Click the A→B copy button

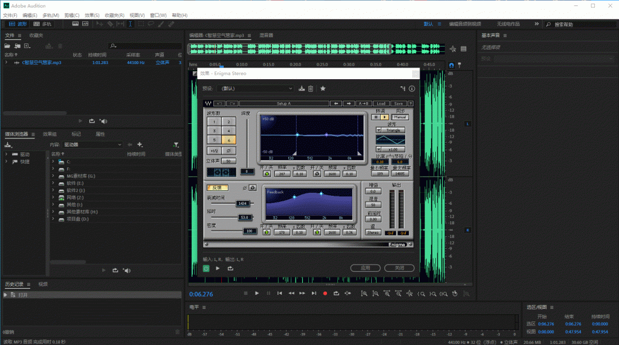point(363,103)
